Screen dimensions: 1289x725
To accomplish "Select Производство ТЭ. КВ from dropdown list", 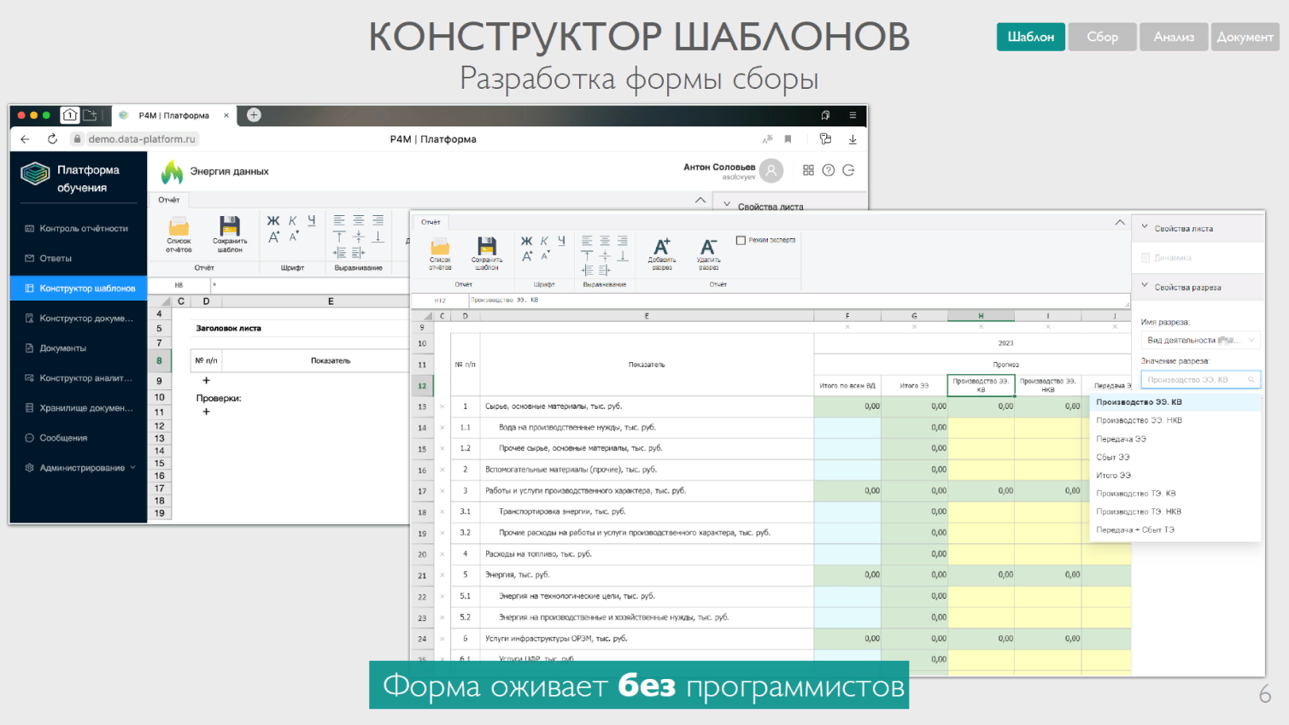I will point(1175,494).
